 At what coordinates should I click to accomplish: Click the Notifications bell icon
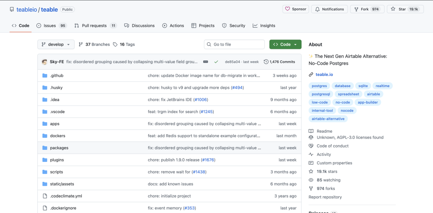click(x=318, y=9)
